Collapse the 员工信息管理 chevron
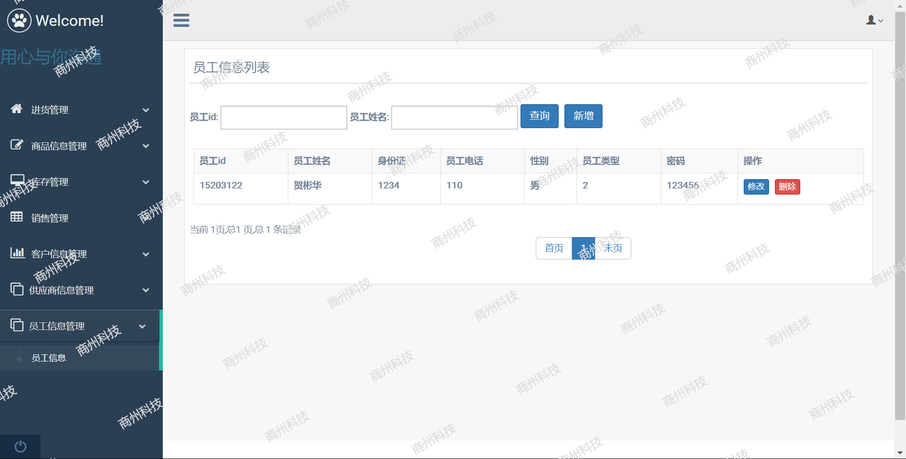Screen dimensions: 906x459 tap(142, 326)
